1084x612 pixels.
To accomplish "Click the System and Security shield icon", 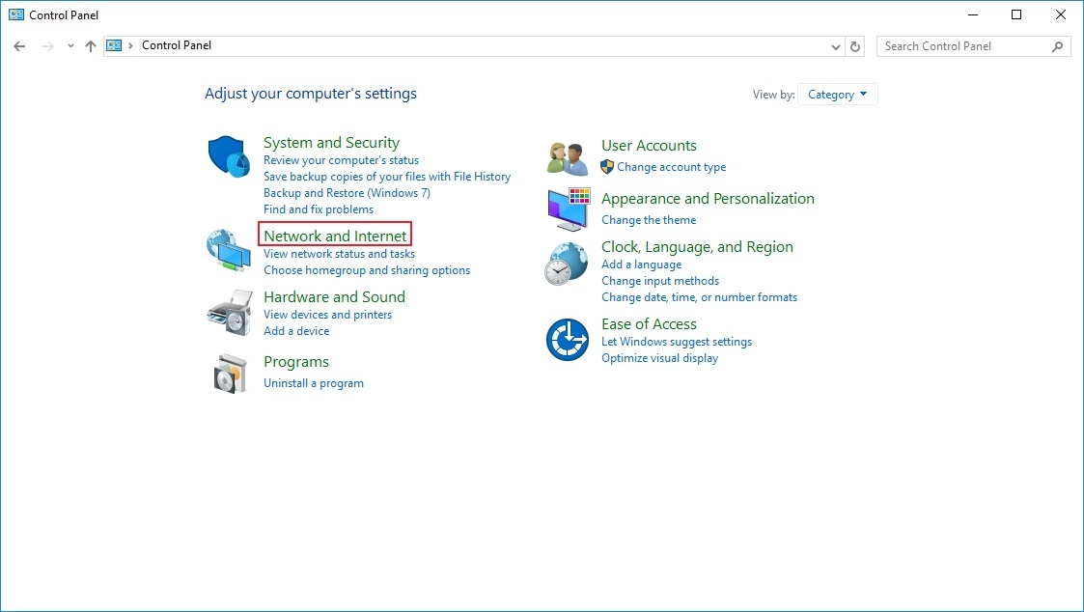I will (x=229, y=156).
